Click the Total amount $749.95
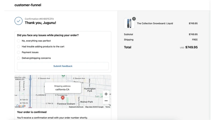The image size is (215, 120). tap(191, 47)
